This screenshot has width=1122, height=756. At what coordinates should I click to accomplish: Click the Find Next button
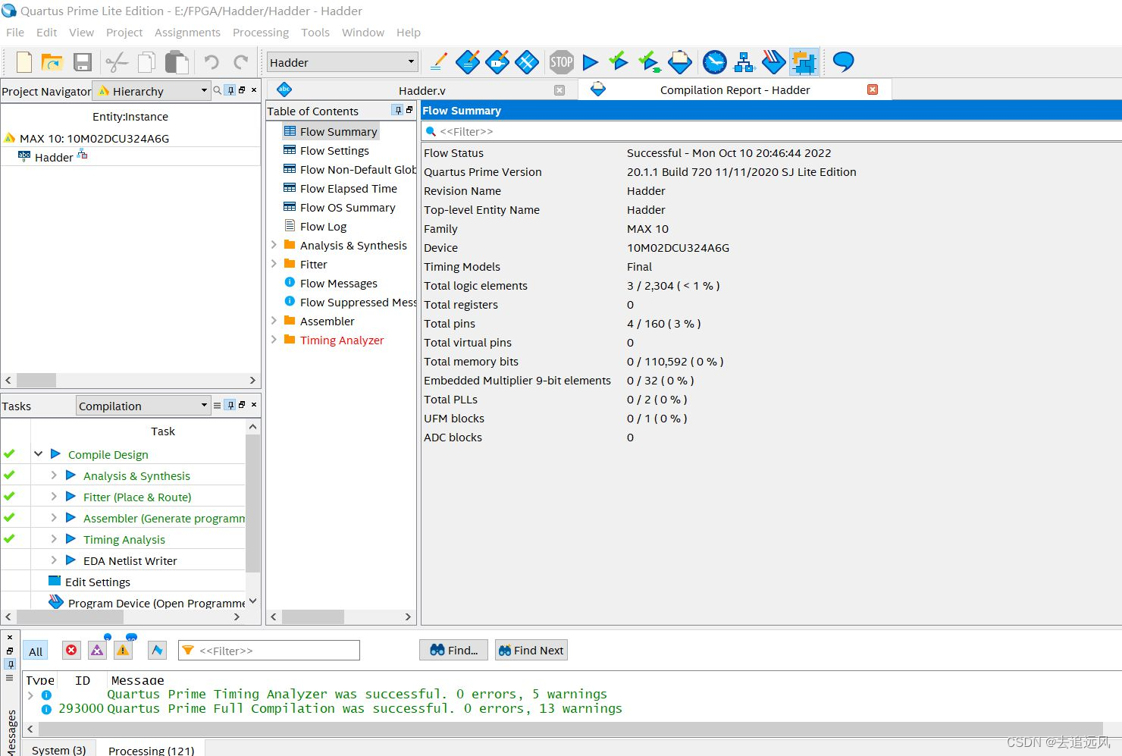(x=531, y=650)
